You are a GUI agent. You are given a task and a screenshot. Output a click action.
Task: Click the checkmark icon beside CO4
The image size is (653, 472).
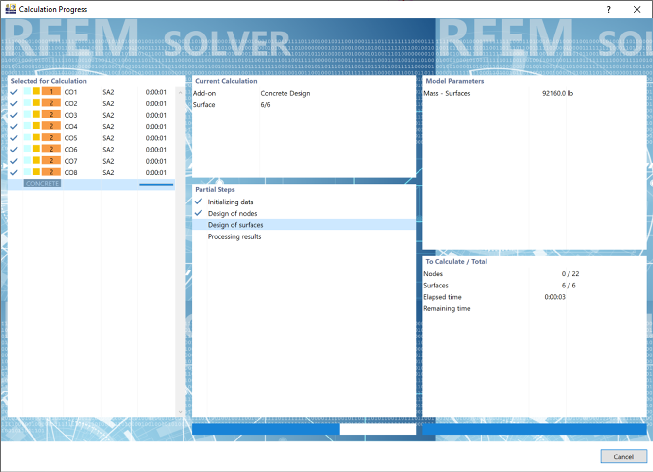14,126
